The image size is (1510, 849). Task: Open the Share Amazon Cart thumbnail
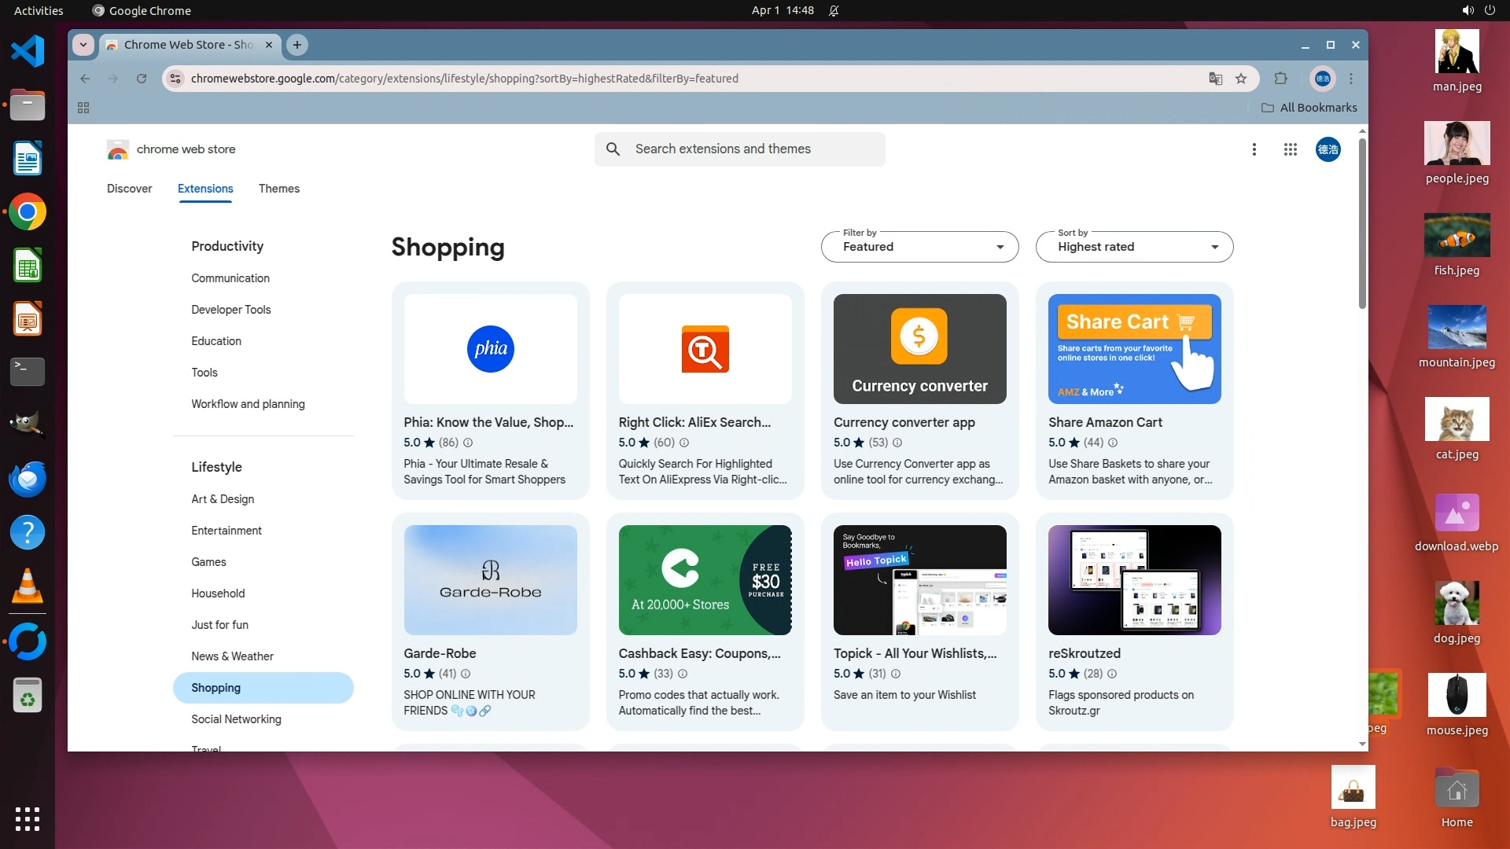(1134, 349)
